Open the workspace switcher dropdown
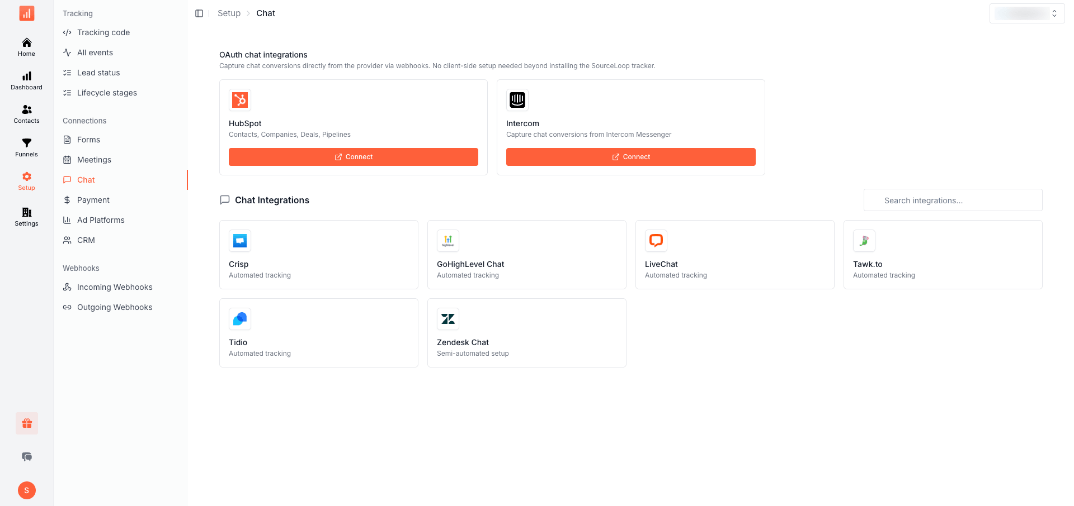The width and height of the screenshot is (1074, 506). coord(1027,13)
